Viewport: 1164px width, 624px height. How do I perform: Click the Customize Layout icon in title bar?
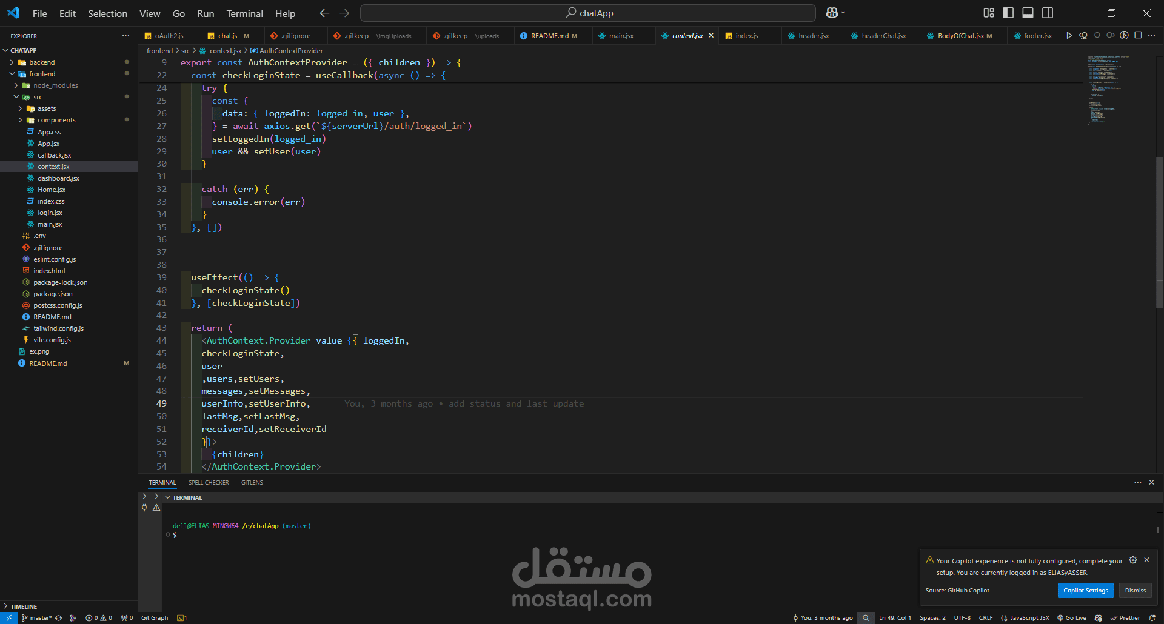(x=989, y=13)
